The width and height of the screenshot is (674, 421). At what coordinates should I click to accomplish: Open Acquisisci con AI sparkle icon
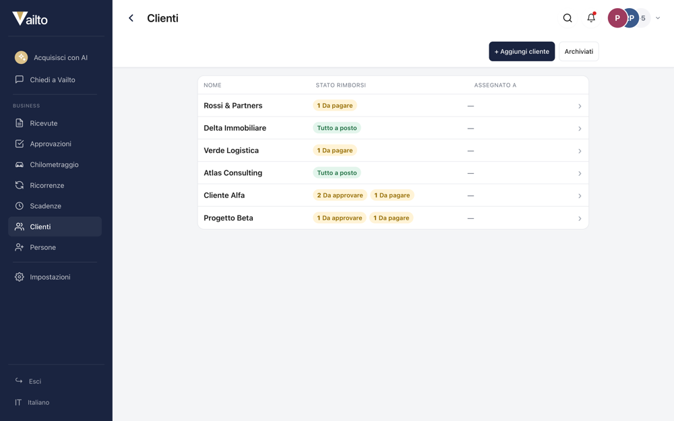tap(21, 57)
